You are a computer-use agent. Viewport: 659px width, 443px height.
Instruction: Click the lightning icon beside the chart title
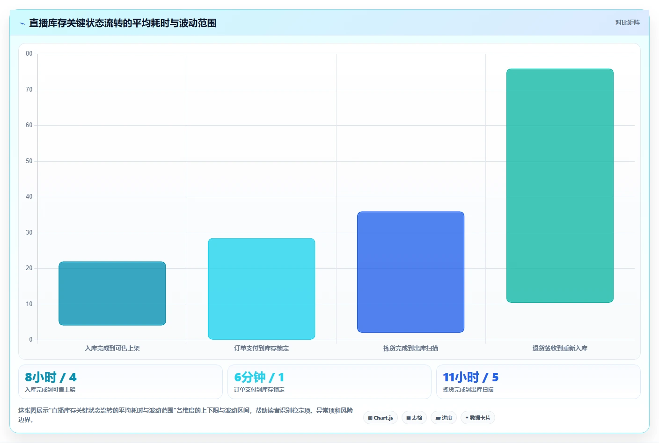point(22,23)
